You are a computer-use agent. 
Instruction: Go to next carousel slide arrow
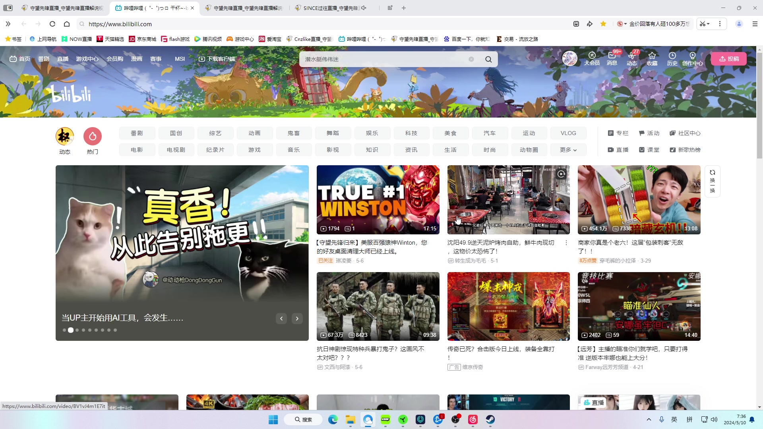click(297, 319)
